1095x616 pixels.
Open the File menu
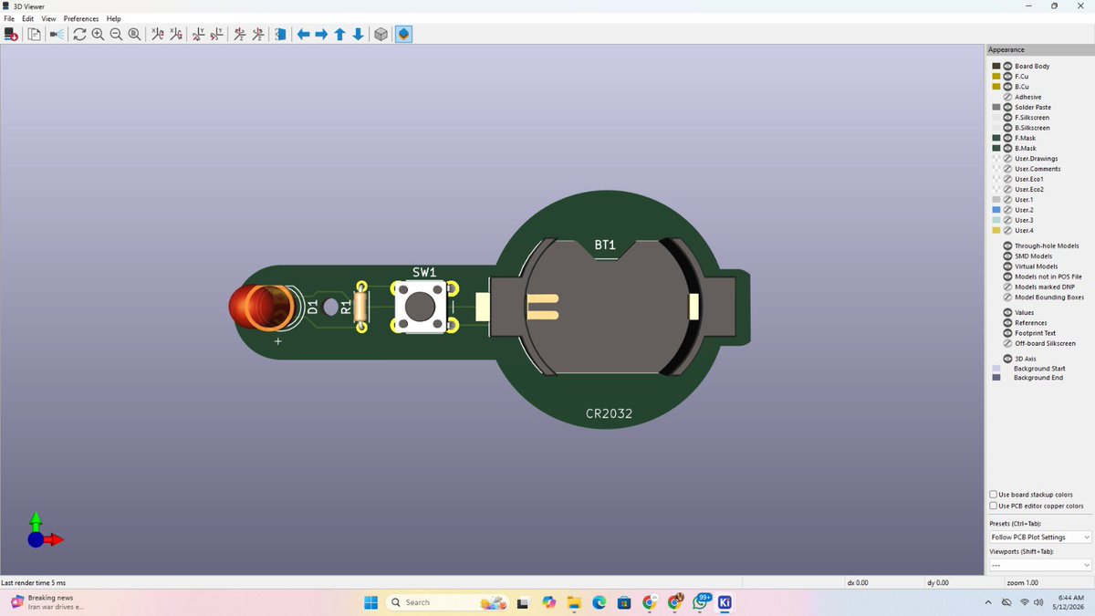click(9, 18)
